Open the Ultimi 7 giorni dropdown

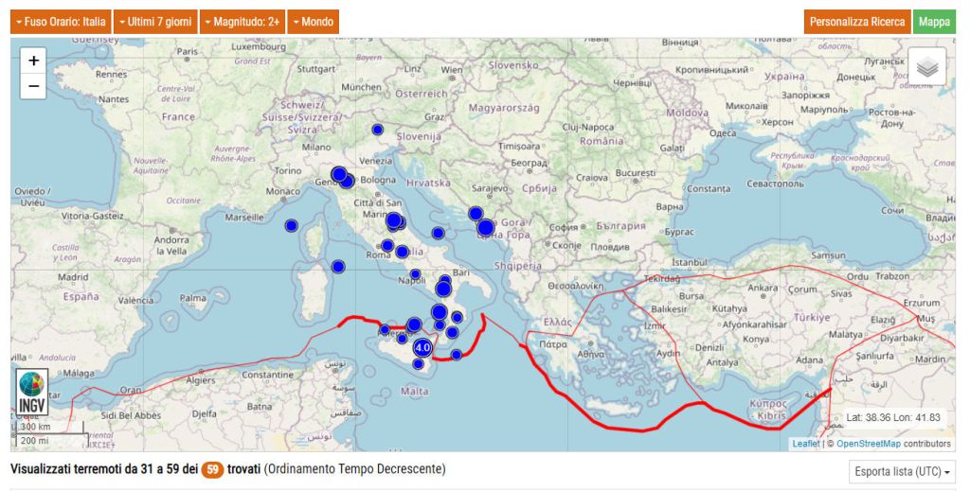(154, 22)
